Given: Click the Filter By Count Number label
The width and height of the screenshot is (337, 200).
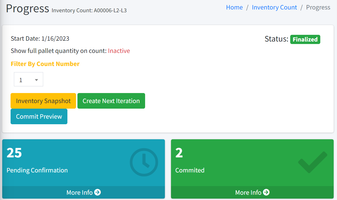Looking at the screenshot, I should pyautogui.click(x=45, y=64).
